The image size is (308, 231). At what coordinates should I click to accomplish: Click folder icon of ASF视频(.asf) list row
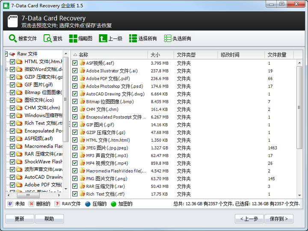pos(82,63)
